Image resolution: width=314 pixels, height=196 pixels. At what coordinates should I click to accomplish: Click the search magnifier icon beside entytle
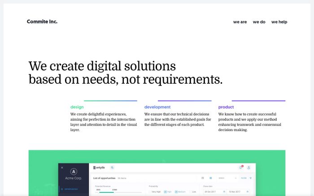(112, 168)
